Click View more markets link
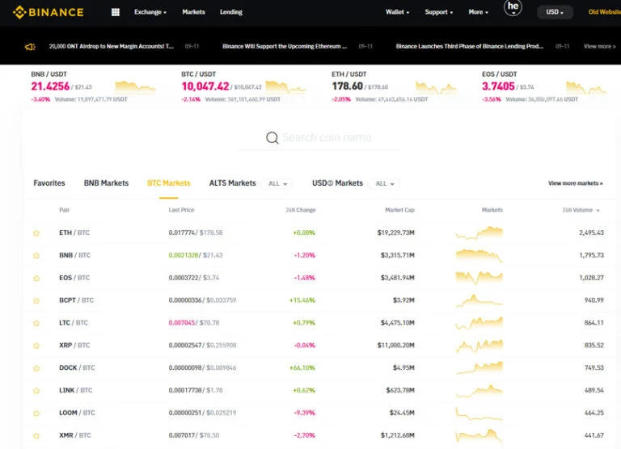The width and height of the screenshot is (621, 449). tap(576, 183)
